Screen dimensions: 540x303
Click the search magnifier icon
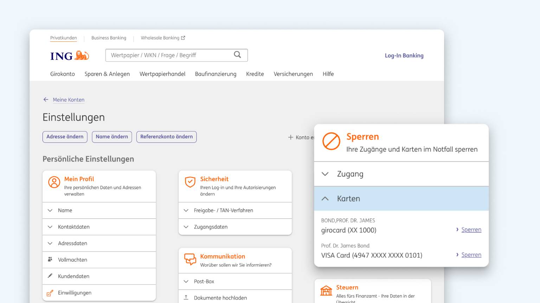pos(238,55)
